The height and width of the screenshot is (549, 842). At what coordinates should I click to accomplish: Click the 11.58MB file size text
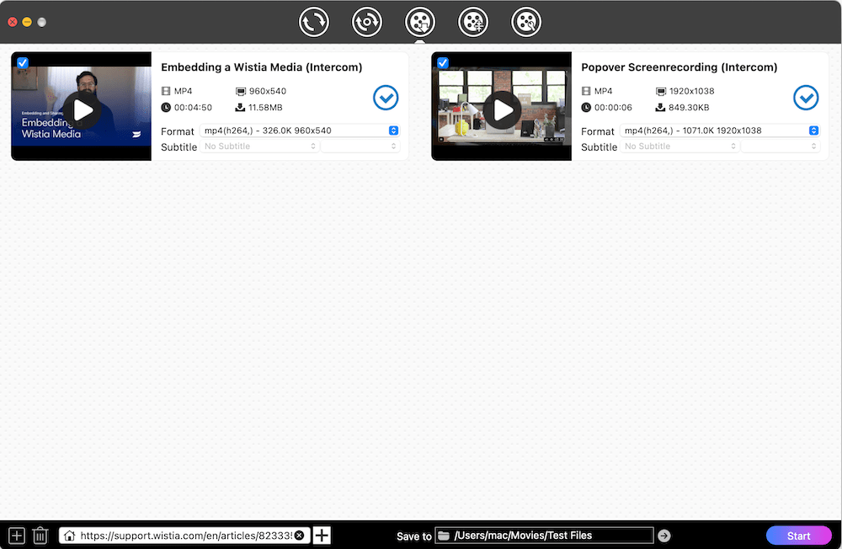point(265,108)
